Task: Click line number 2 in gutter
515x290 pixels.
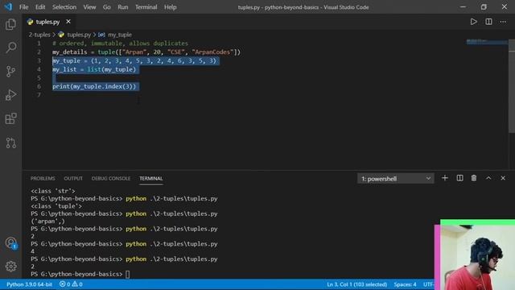Action: (39, 52)
